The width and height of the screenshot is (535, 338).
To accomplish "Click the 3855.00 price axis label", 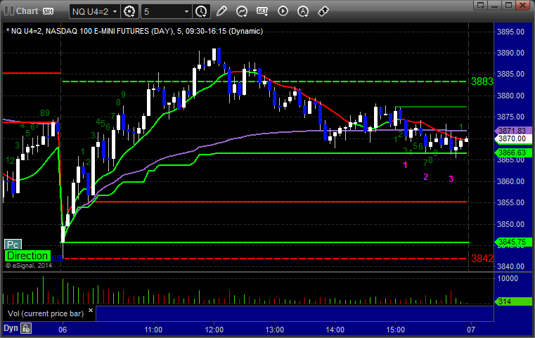I will tap(511, 202).
